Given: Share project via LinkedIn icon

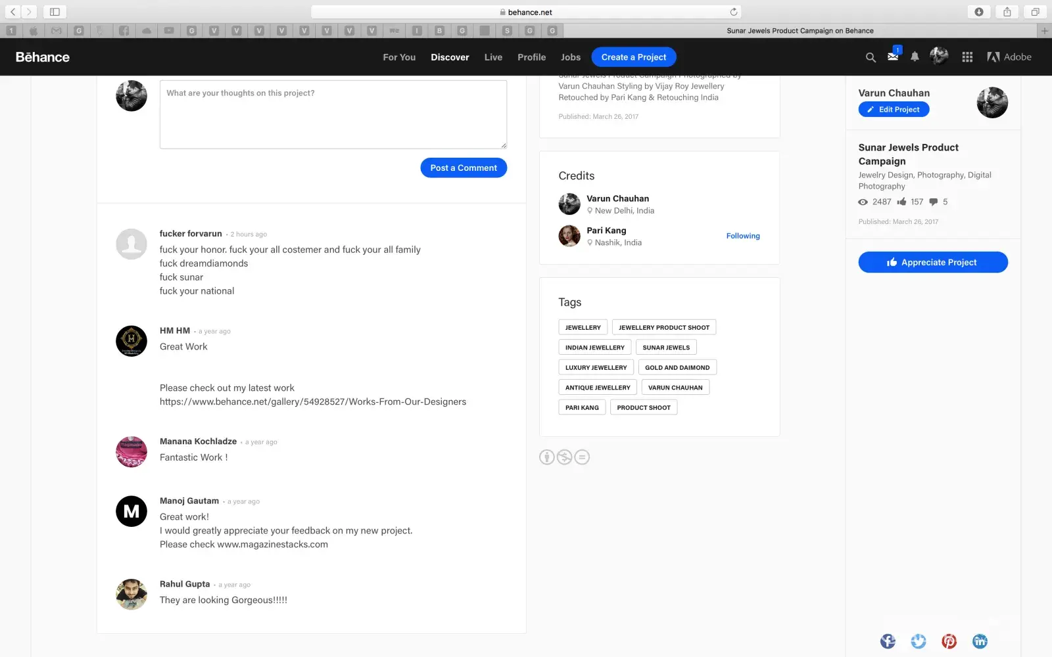Looking at the screenshot, I should click(980, 641).
